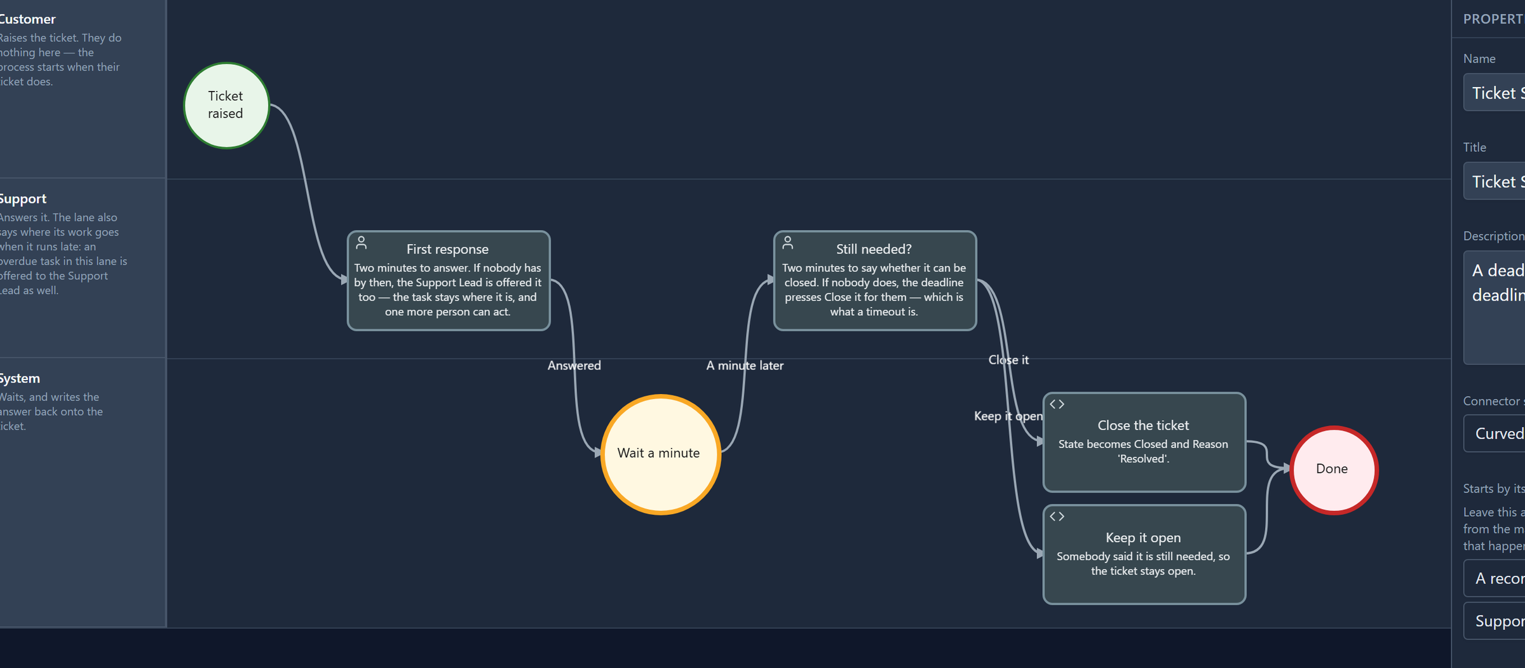Click the System lane description text
This screenshot has height=668, width=1525.
point(51,411)
